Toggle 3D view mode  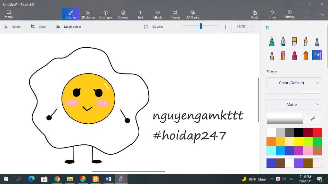pyautogui.click(x=153, y=27)
